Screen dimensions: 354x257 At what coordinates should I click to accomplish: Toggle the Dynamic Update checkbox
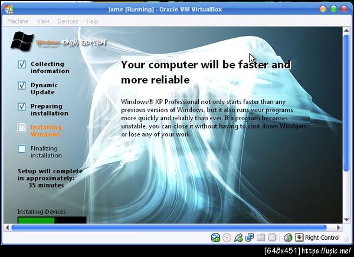point(22,85)
